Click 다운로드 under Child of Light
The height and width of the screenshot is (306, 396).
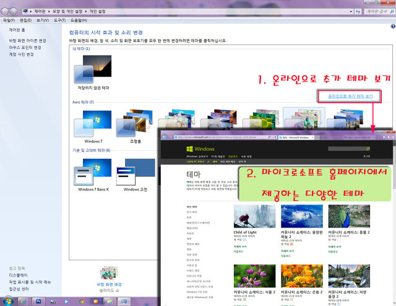pyautogui.click(x=238, y=252)
